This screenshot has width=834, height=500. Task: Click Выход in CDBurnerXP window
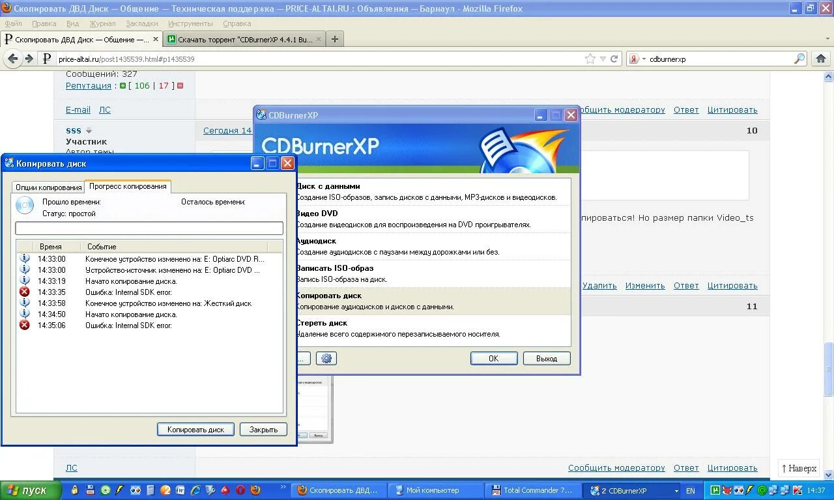click(x=547, y=358)
